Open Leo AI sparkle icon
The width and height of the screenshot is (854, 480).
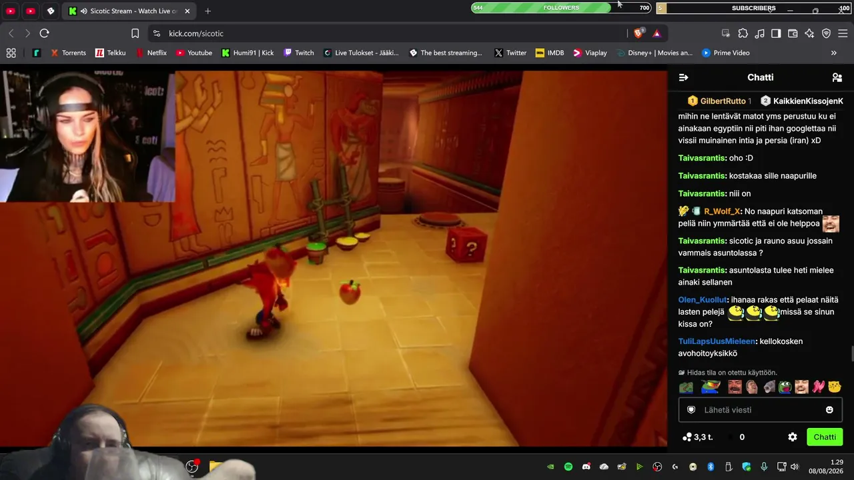point(809,33)
